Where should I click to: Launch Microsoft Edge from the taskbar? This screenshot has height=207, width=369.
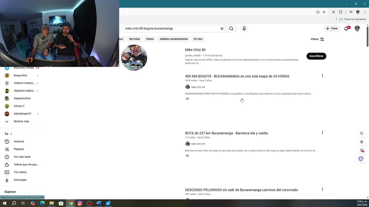click(42, 203)
